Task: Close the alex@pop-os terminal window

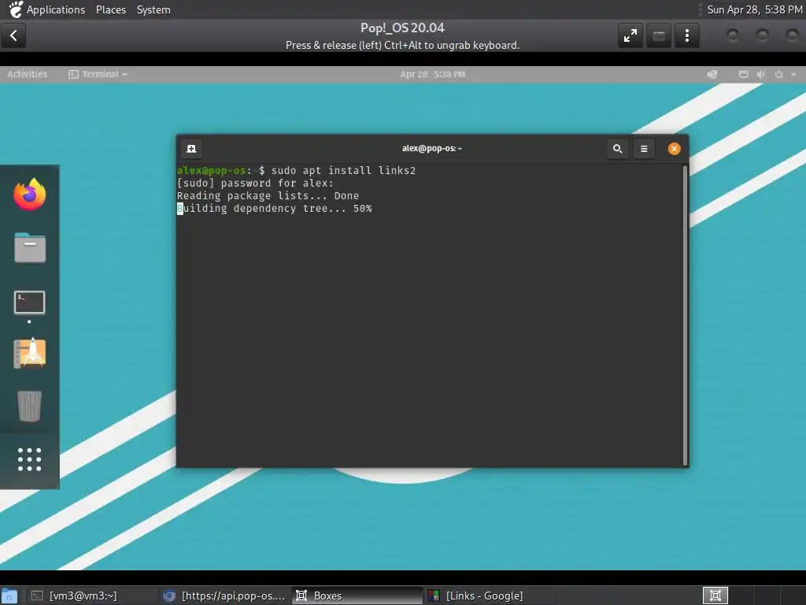Action: point(674,149)
